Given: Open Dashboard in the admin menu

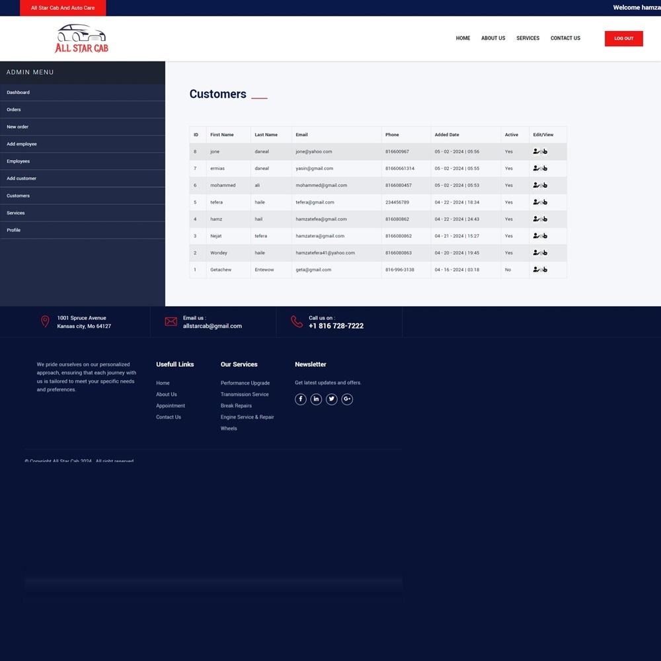Looking at the screenshot, I should pos(18,93).
